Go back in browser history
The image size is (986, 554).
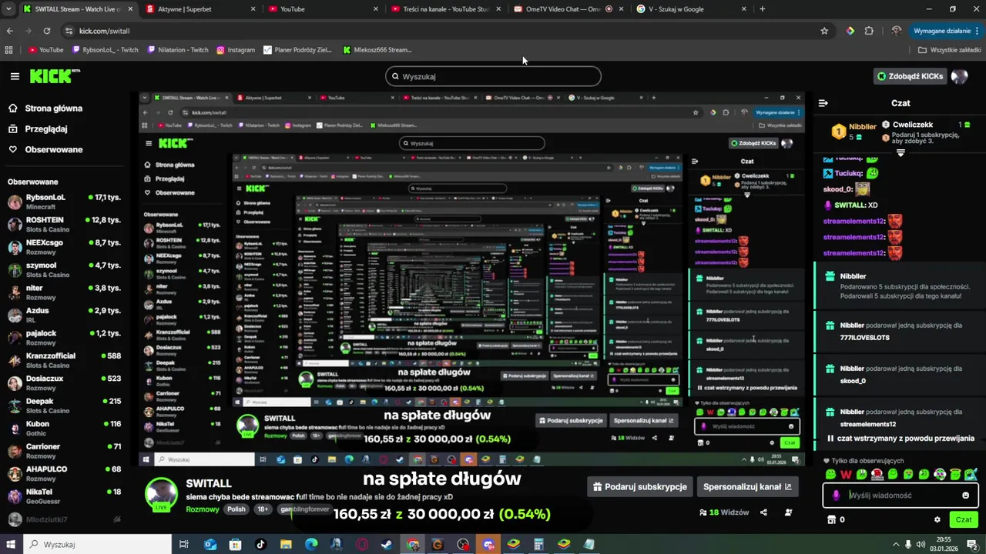click(x=10, y=31)
